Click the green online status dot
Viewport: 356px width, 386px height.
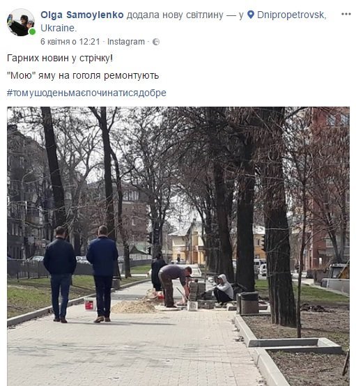click(x=32, y=31)
